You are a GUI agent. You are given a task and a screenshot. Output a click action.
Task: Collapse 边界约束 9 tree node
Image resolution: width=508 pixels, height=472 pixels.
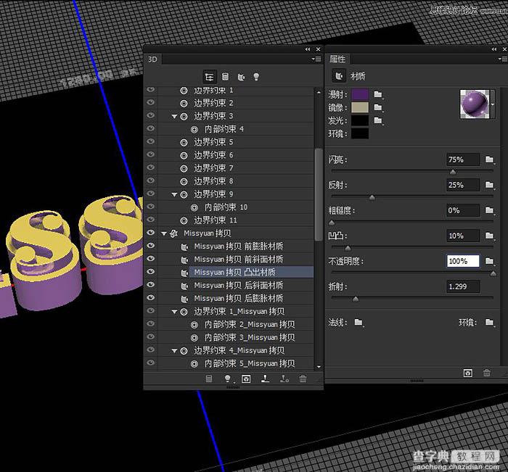(x=174, y=194)
